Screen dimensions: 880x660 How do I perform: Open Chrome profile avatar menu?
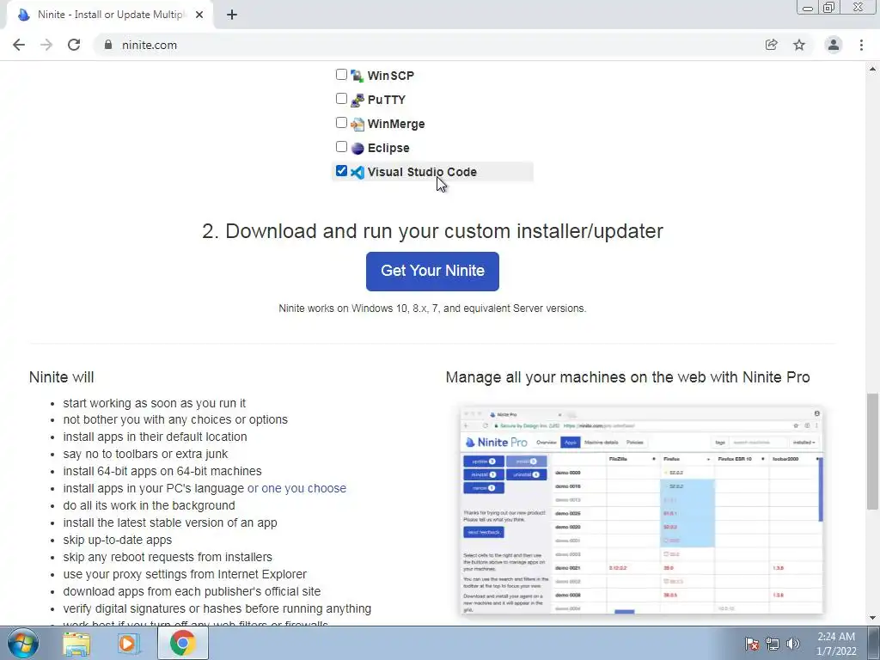(x=834, y=45)
